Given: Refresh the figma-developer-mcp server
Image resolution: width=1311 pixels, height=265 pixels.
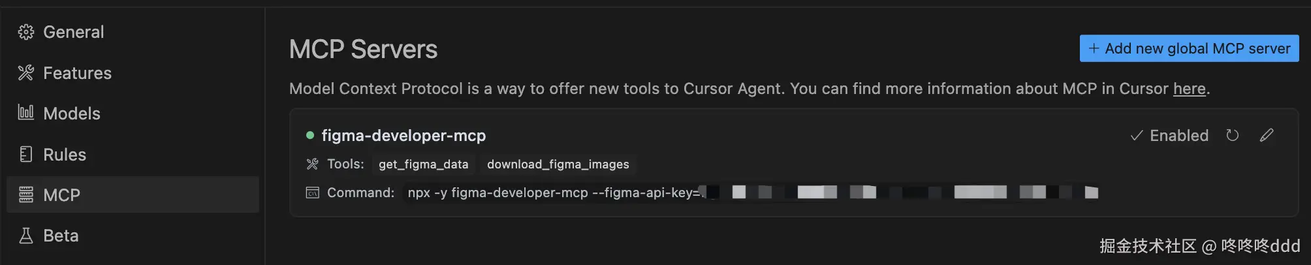Looking at the screenshot, I should (x=1232, y=135).
